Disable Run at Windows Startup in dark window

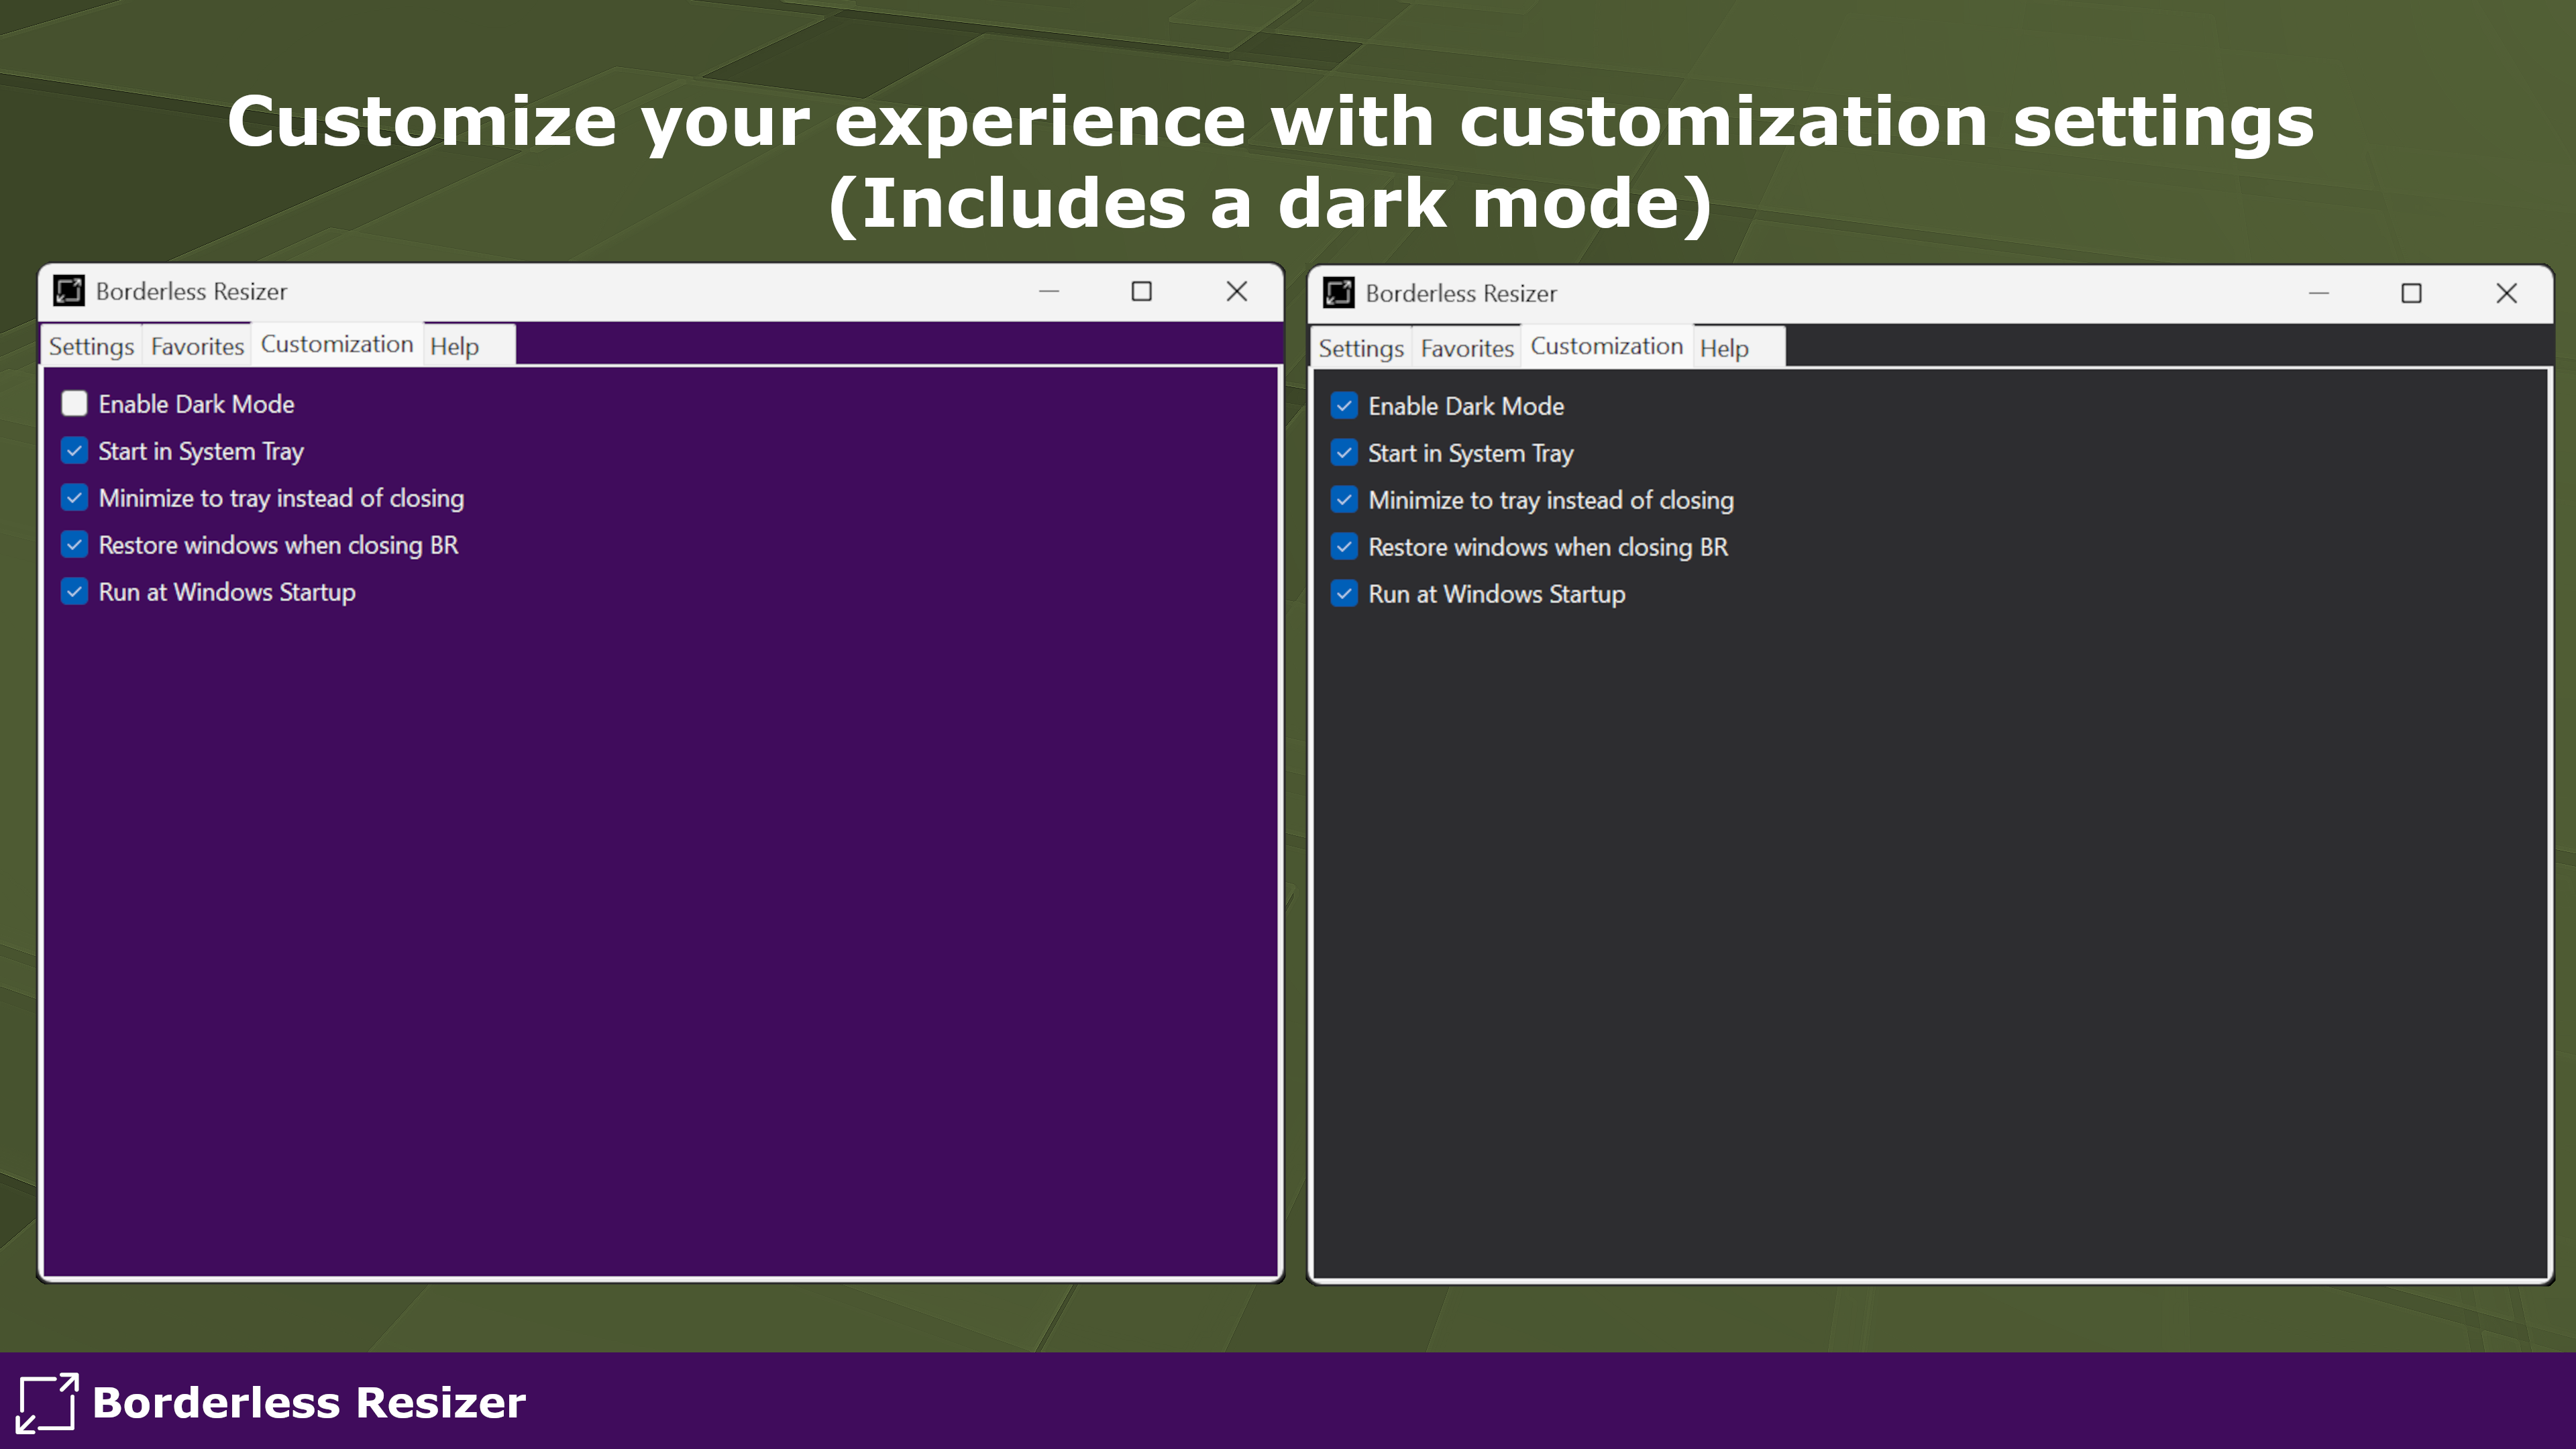click(1344, 594)
